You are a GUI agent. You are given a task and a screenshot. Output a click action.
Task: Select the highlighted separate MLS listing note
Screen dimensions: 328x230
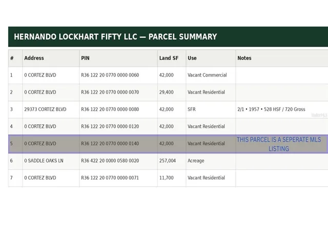[x=279, y=144]
